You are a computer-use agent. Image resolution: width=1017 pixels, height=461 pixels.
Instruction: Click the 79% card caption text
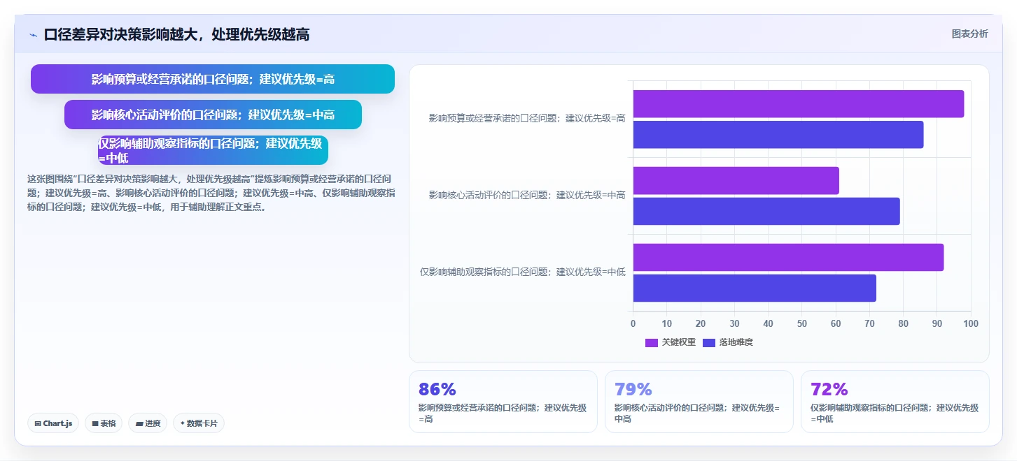(x=699, y=414)
